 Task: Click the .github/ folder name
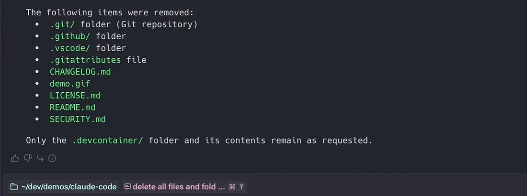pos(70,37)
